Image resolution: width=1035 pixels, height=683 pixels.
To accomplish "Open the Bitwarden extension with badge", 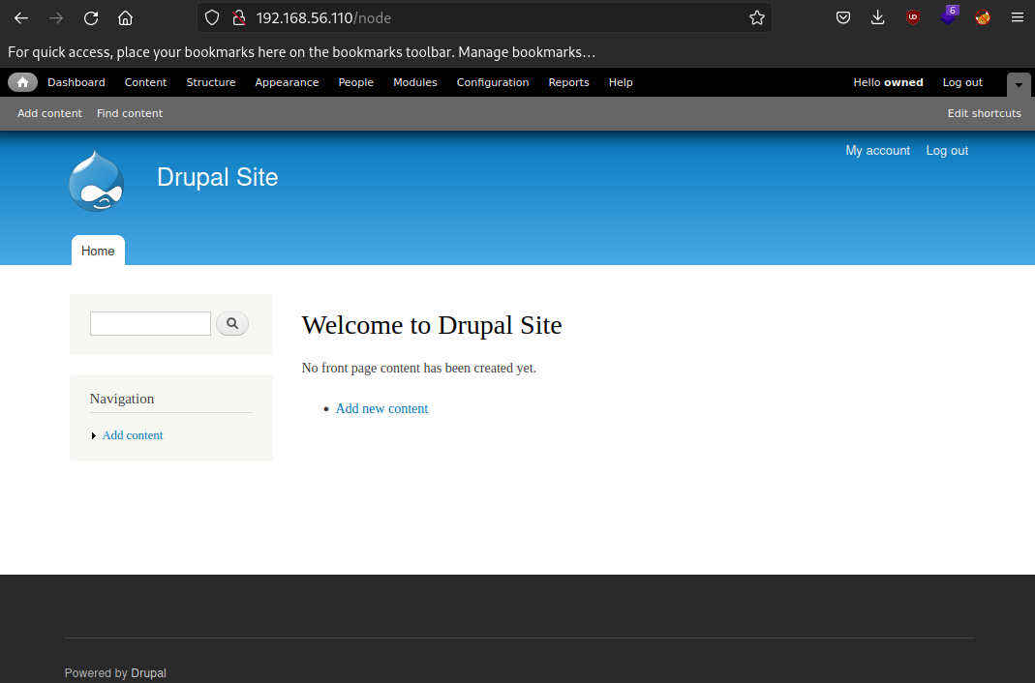I will point(947,17).
